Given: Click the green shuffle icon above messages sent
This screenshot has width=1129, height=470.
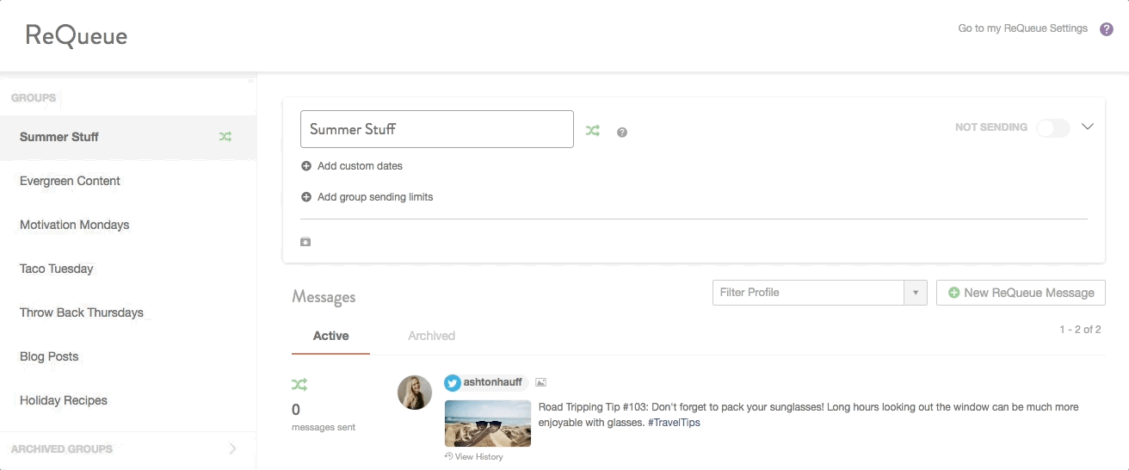Looking at the screenshot, I should click(x=299, y=384).
